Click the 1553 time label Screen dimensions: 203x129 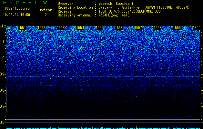(x=61, y=28)
